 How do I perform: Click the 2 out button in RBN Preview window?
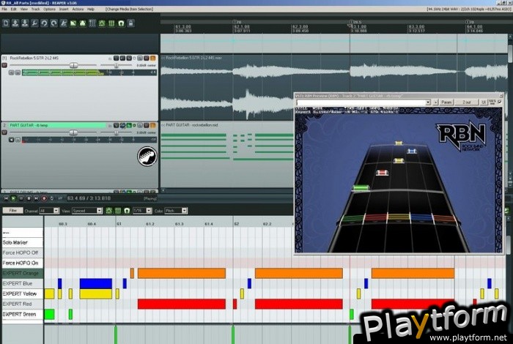[467, 102]
